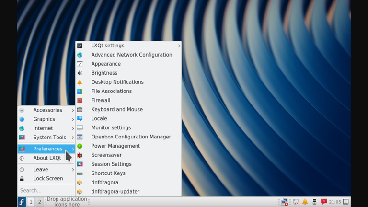This screenshot has height=207, width=368.
Task: Click the notification bell tray icon
Action: (x=305, y=202)
